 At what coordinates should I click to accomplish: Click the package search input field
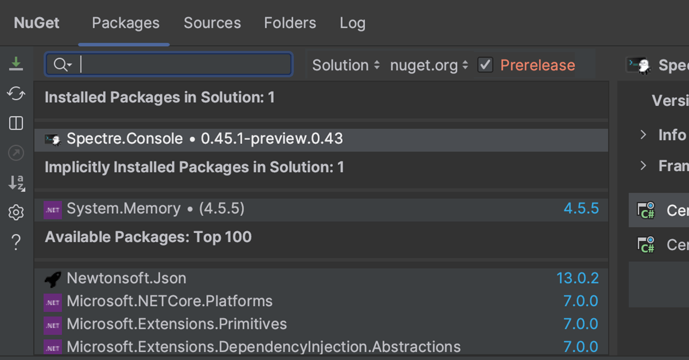pyautogui.click(x=184, y=65)
